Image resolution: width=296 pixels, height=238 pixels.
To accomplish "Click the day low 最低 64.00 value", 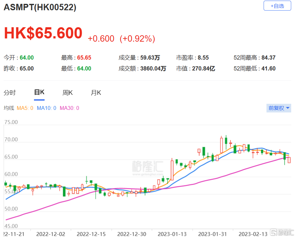I will [84, 69].
